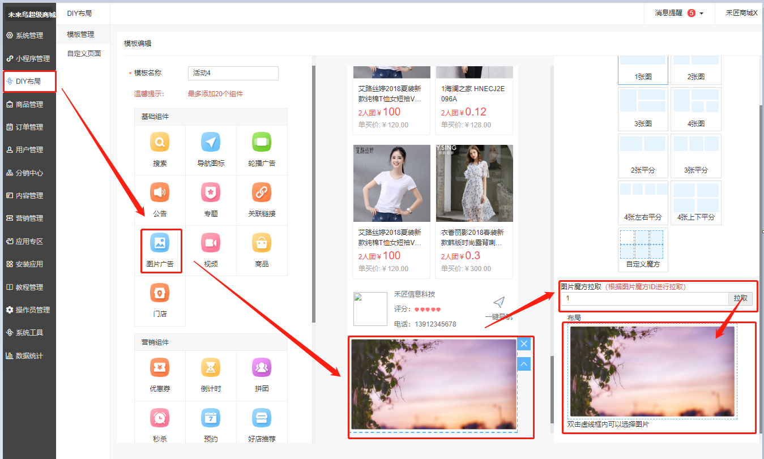The height and width of the screenshot is (459, 764).
Task: Choose the 4张上下平分 layout
Action: point(695,203)
